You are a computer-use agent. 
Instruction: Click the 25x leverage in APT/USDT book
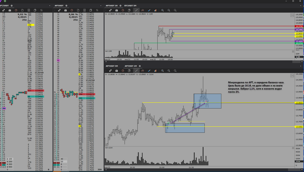(24, 20)
